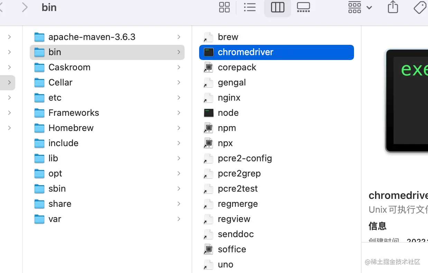
Task: Expand the opt folder chevron
Action: 179,173
